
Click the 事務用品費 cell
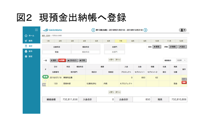68,78
